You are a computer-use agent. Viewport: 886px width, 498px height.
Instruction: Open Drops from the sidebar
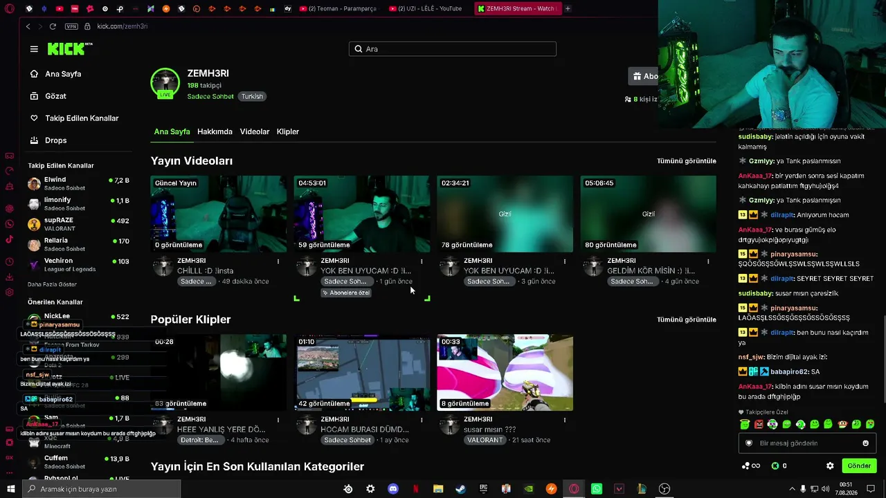[56, 140]
